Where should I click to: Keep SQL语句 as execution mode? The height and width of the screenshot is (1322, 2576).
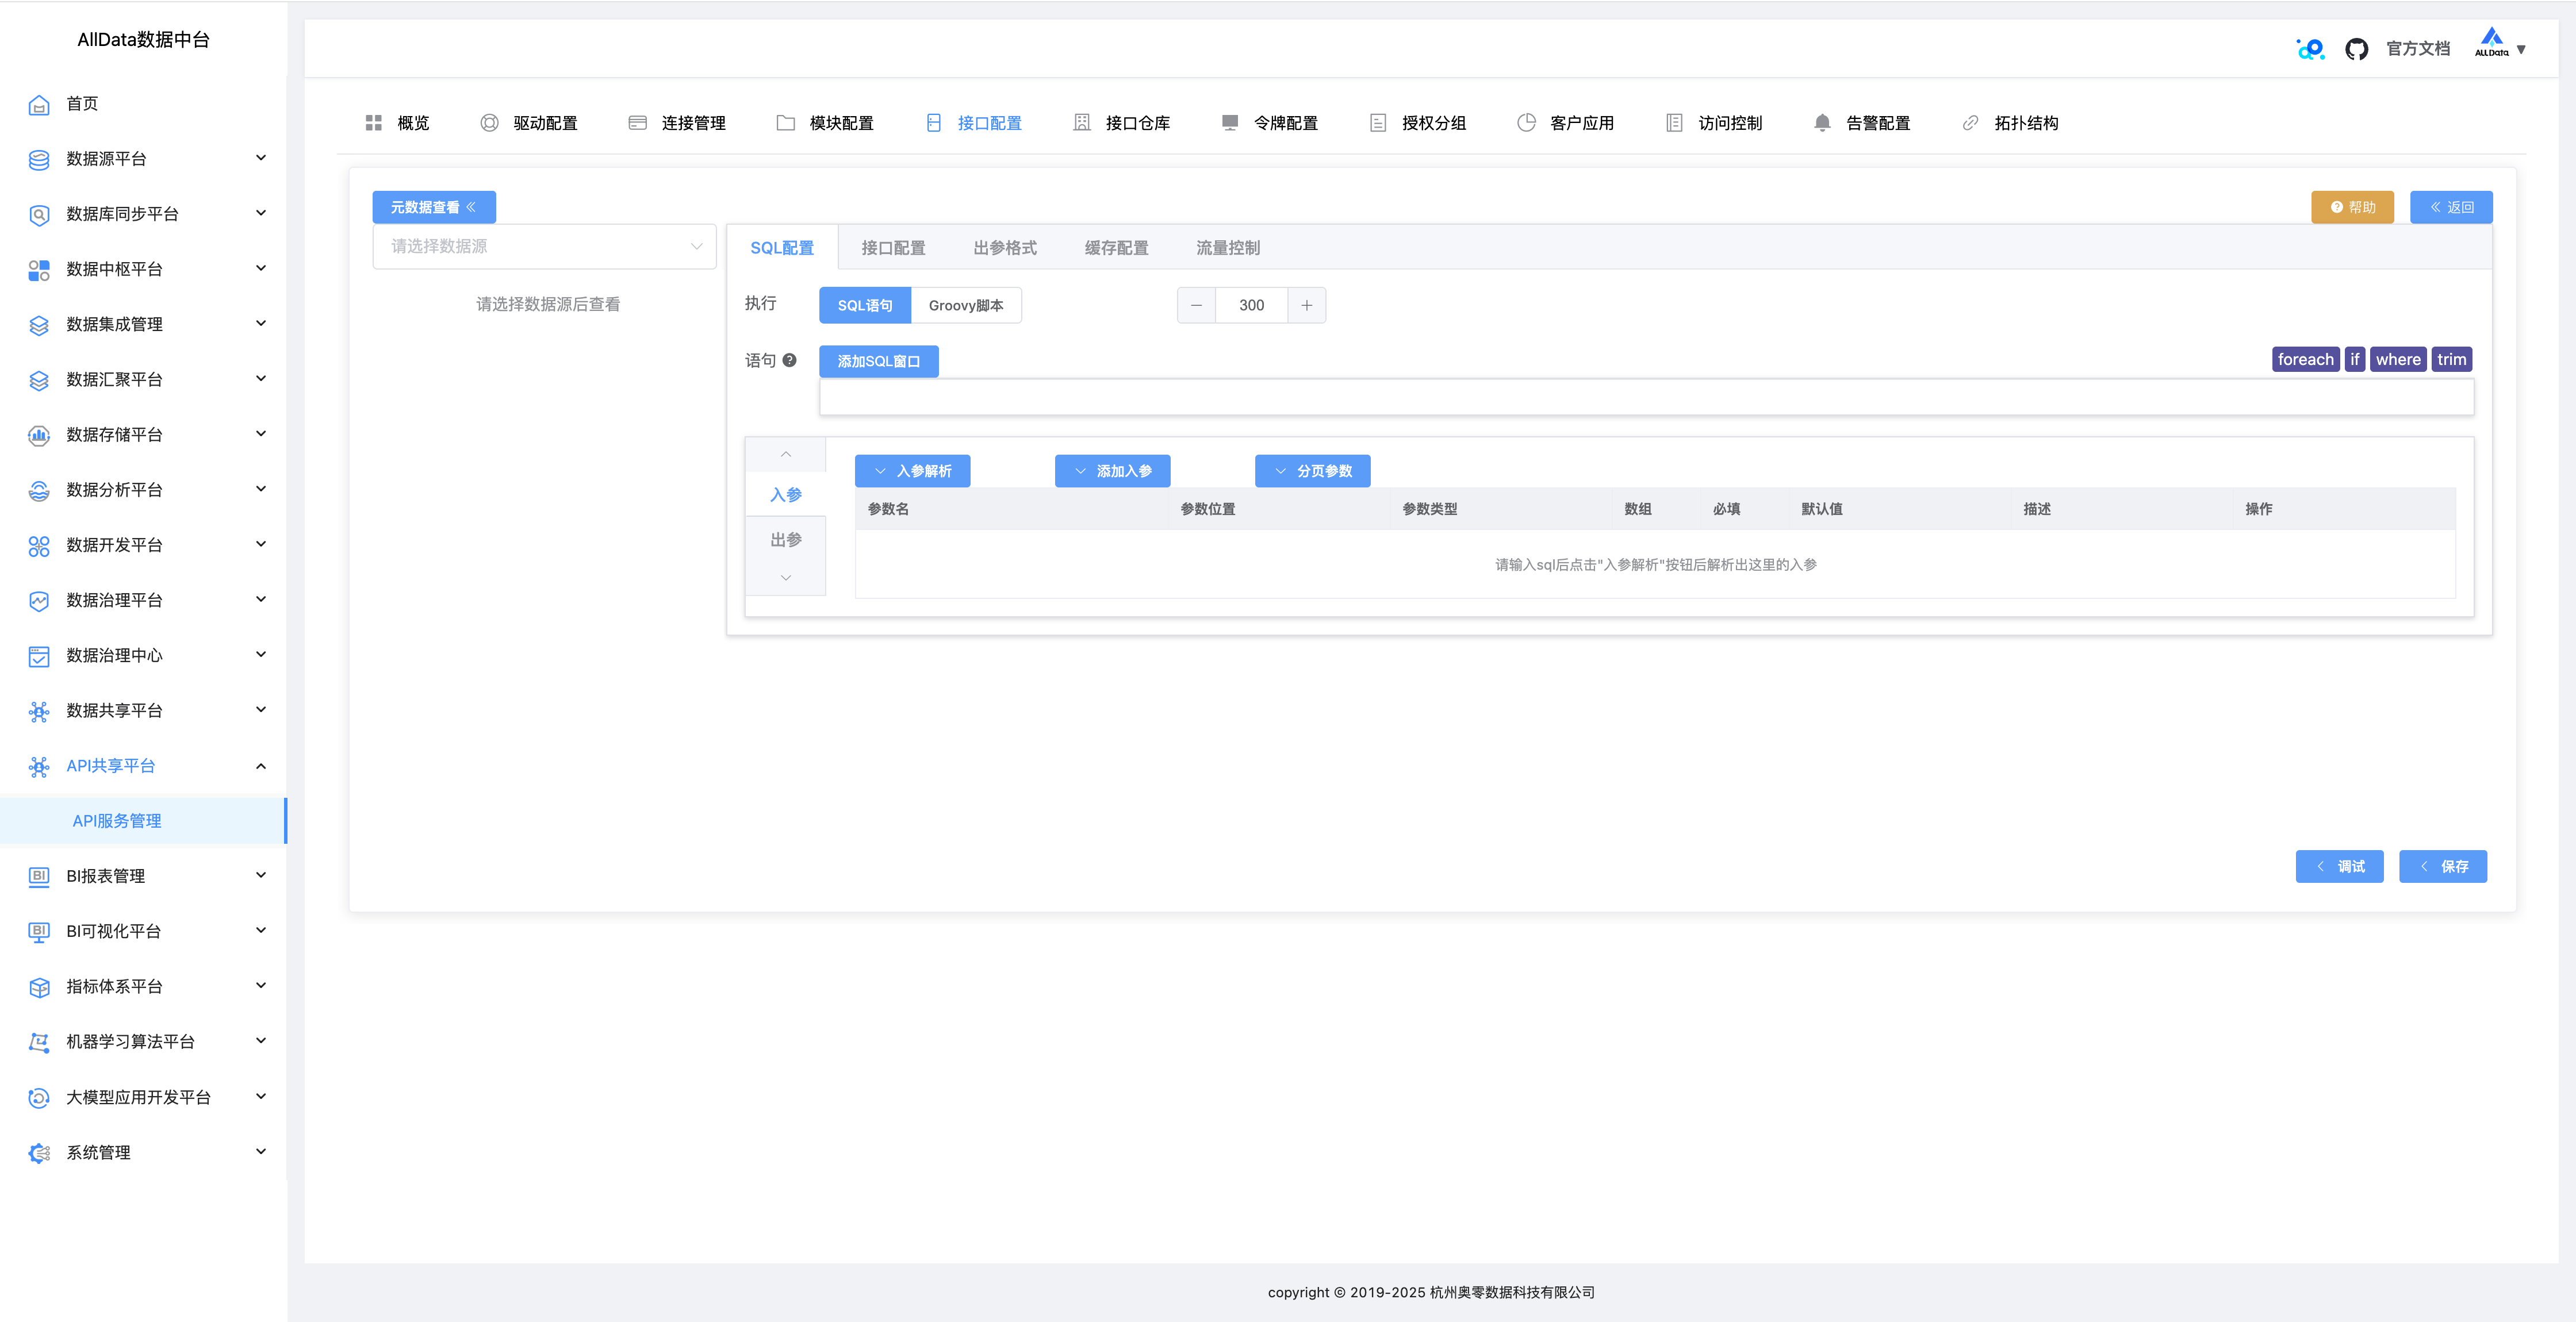coord(864,305)
